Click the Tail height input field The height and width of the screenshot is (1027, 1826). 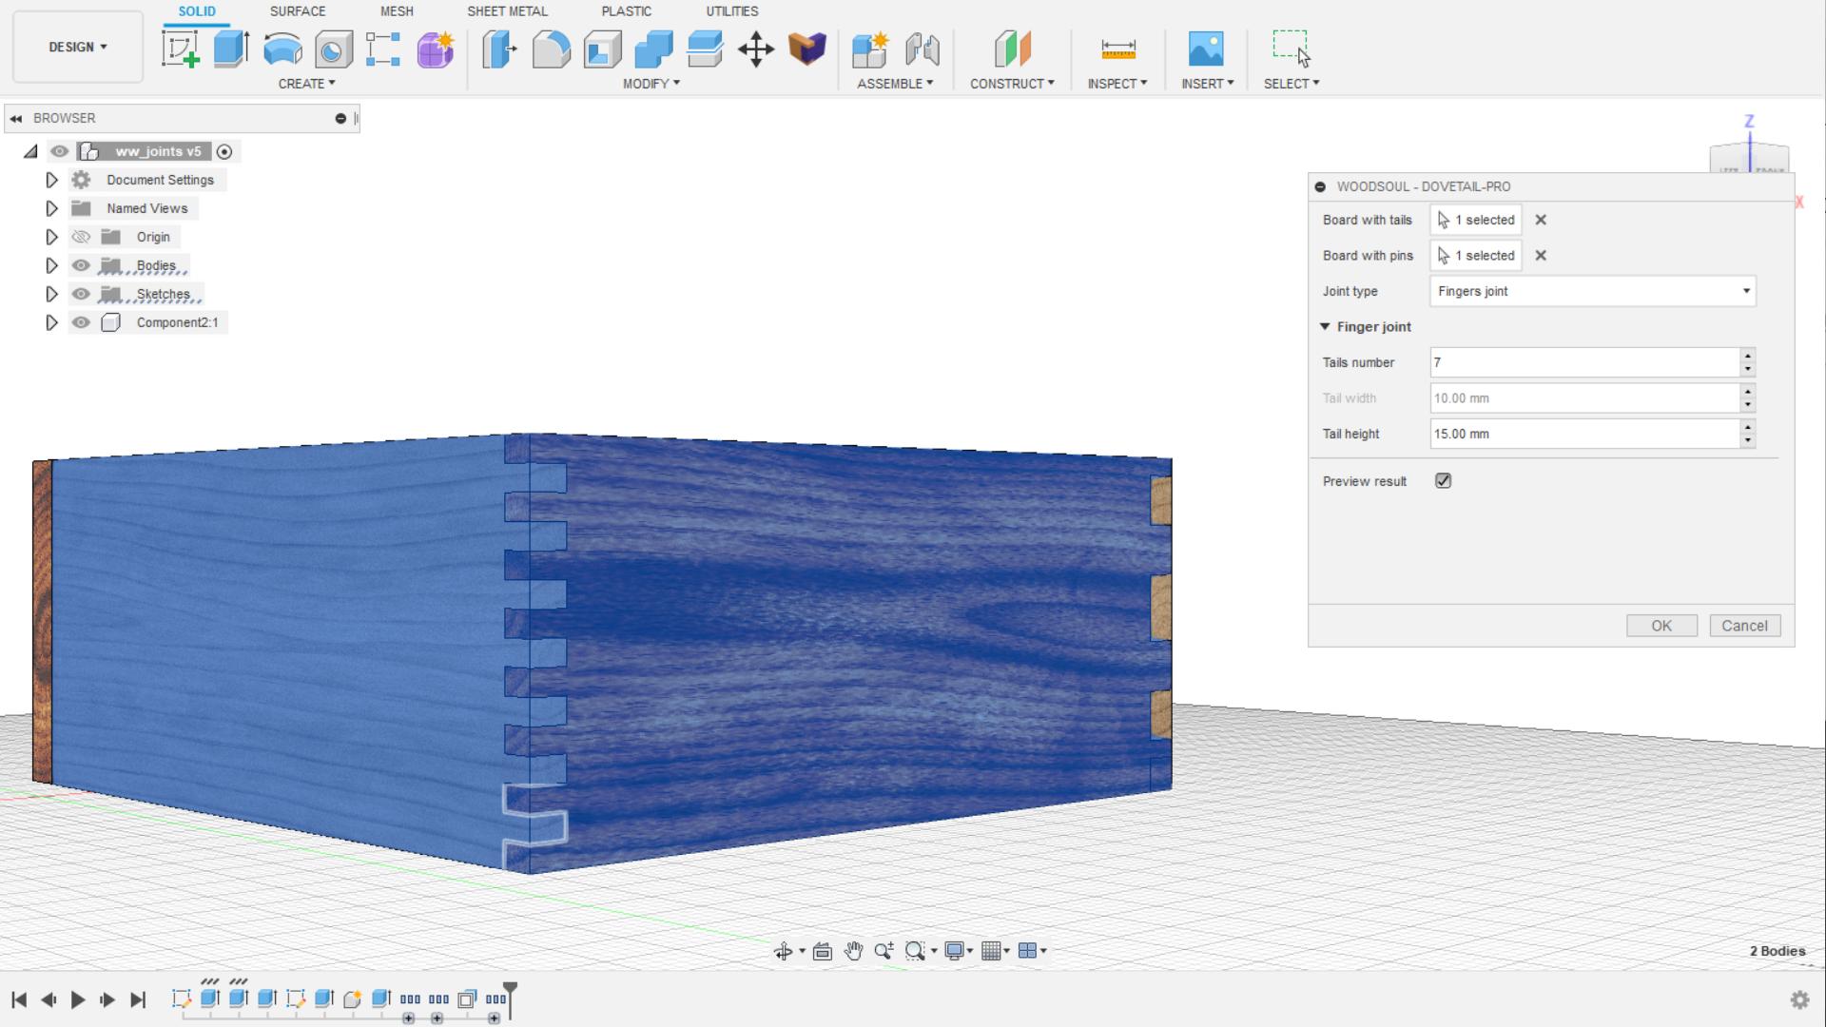point(1583,434)
